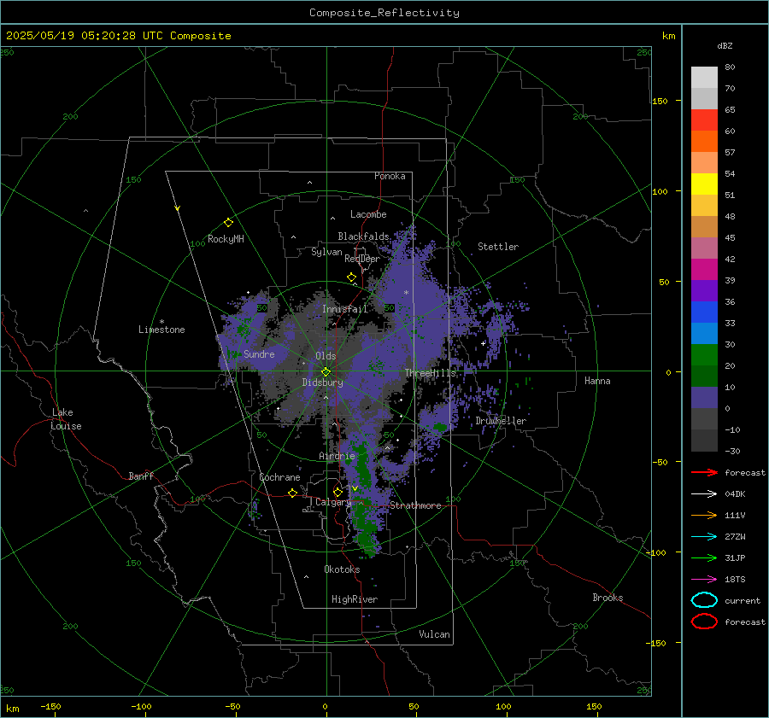Click the yellow diamond marker above Calgary

[x=338, y=492]
